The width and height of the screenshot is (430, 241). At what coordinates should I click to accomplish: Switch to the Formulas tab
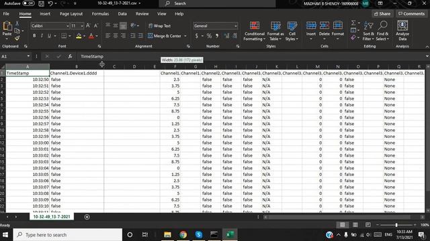pyautogui.click(x=100, y=13)
